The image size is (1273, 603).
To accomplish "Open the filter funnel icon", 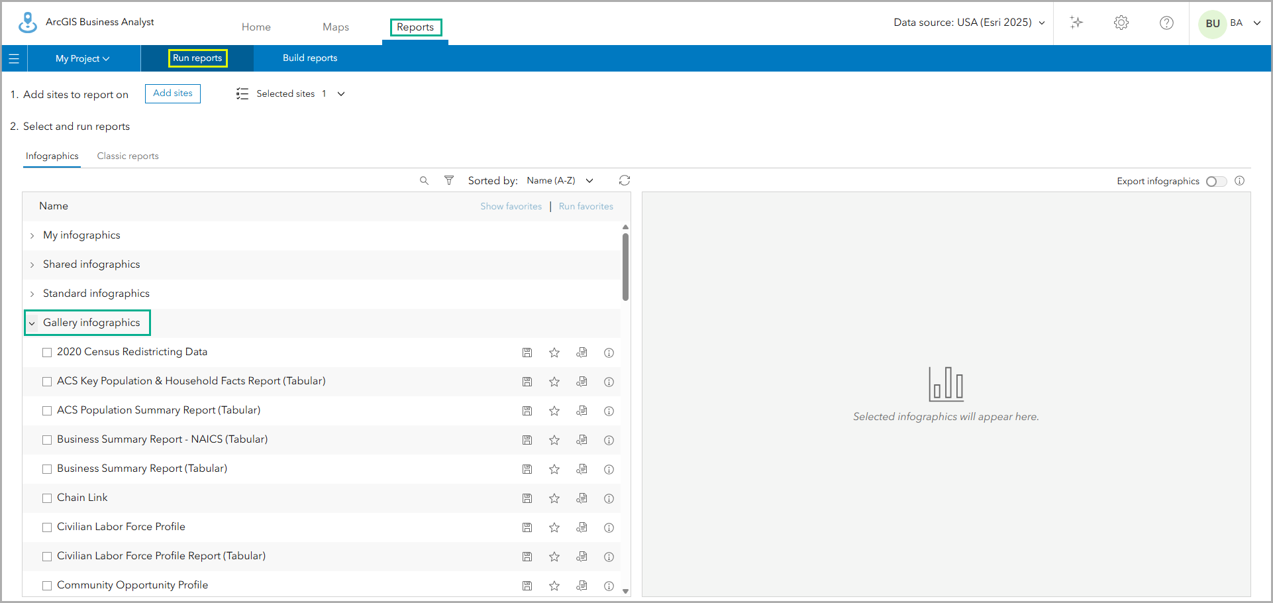I will [449, 180].
